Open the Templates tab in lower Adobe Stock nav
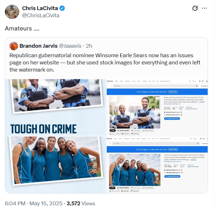This screenshot has width=216, height=211. click(x=144, y=139)
